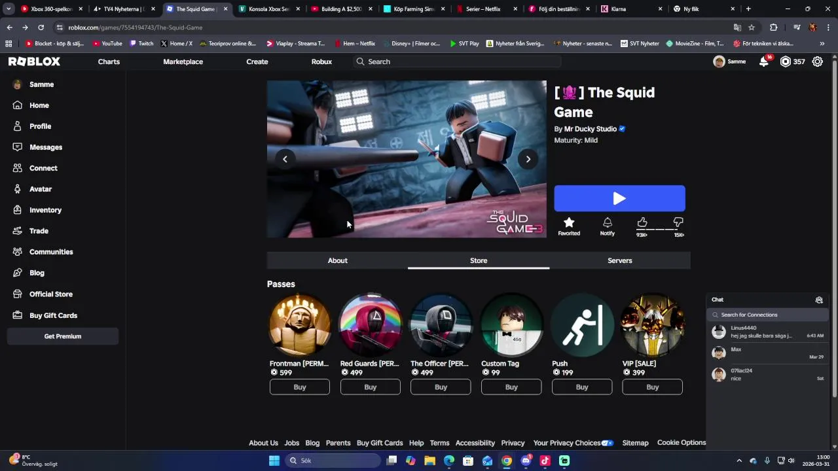Image resolution: width=838 pixels, height=471 pixels.
Task: Start the game with the blue Play button
Action: [x=619, y=198]
